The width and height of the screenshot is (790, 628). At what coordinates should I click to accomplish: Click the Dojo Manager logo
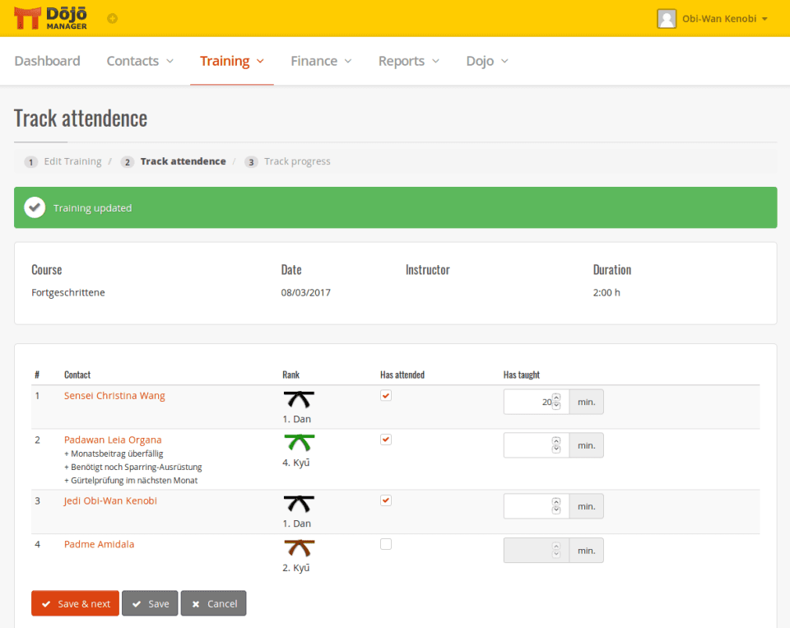coord(51,18)
